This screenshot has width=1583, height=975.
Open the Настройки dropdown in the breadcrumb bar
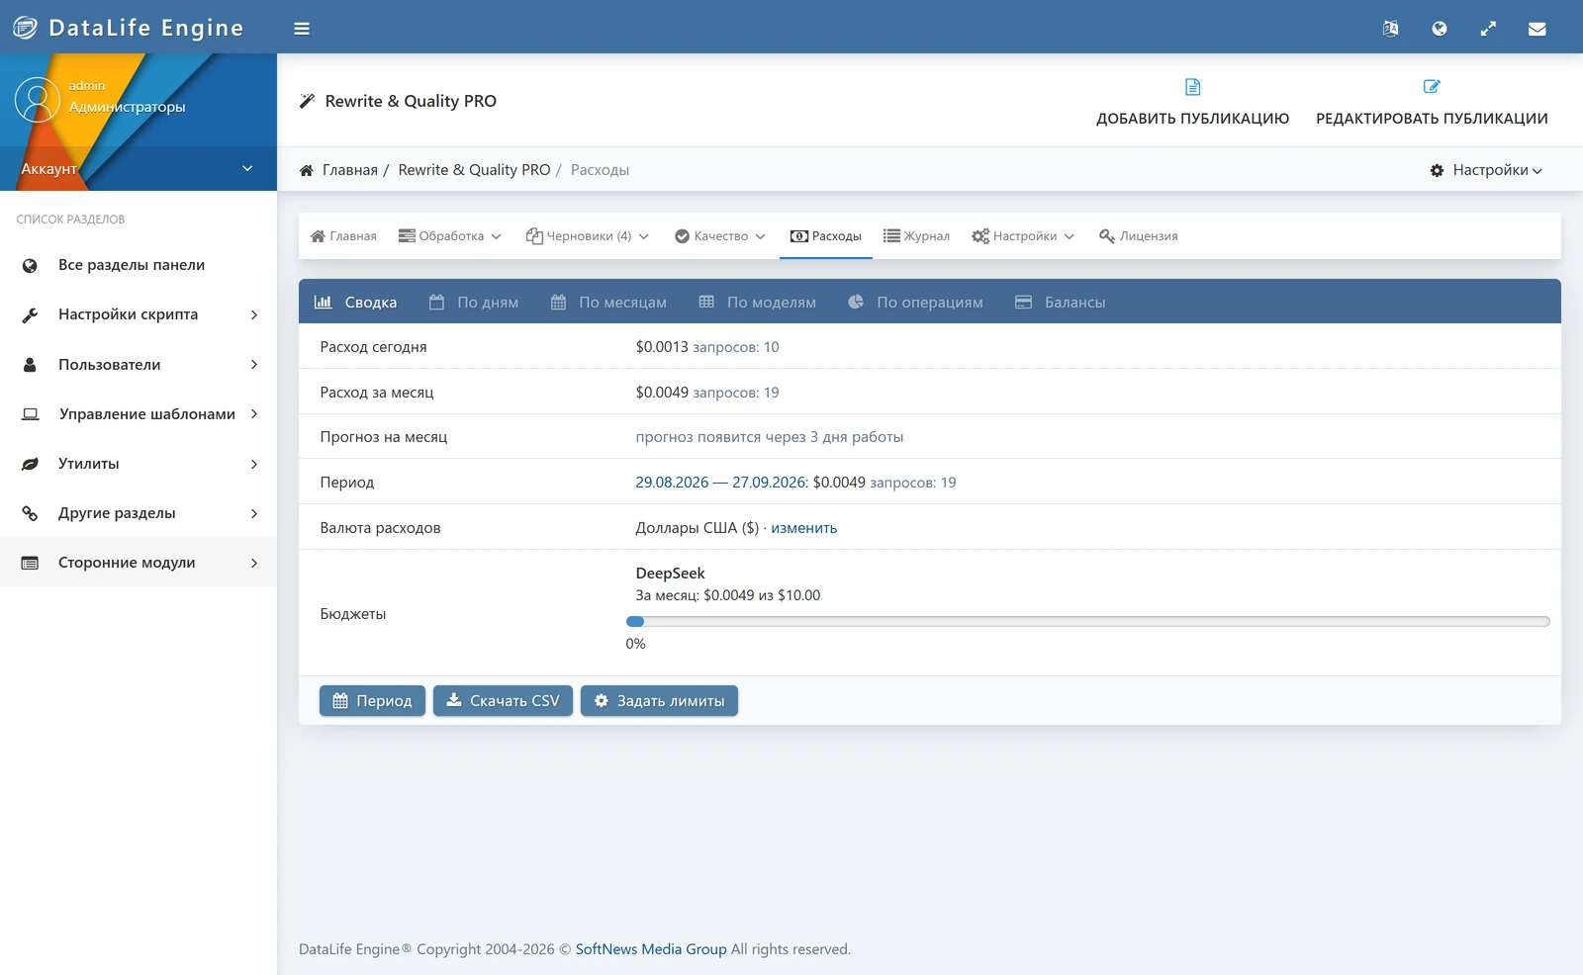click(x=1485, y=170)
